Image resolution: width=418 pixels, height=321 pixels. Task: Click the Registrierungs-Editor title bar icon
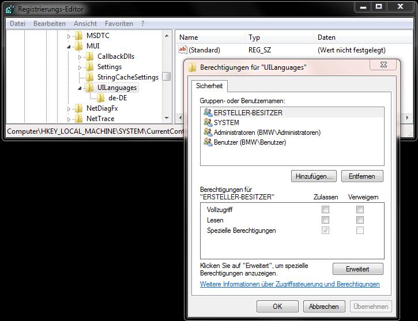(x=10, y=9)
